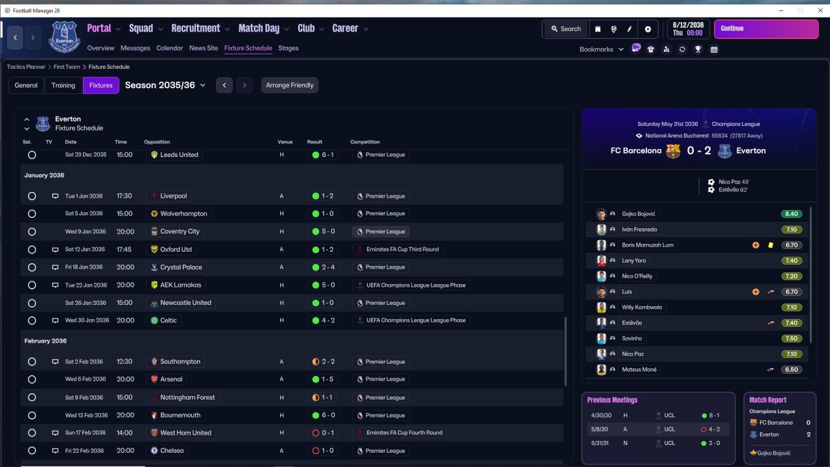
Task: Open the notifications speech bubble with 9+ badge
Action: pyautogui.click(x=635, y=48)
